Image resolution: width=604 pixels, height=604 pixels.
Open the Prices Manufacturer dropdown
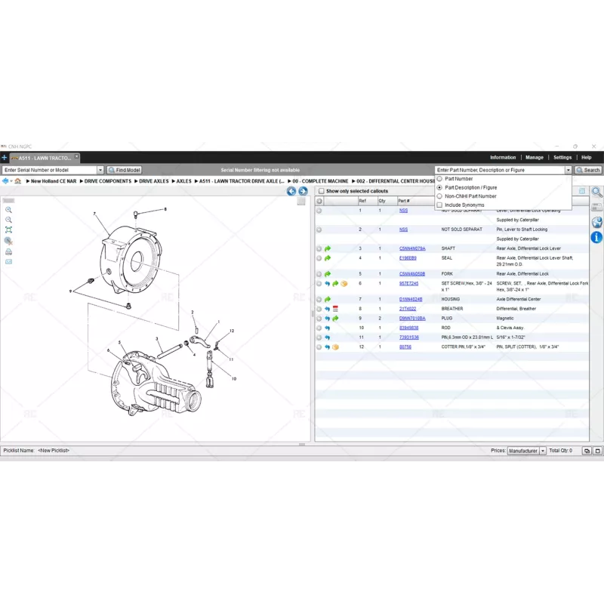(542, 451)
